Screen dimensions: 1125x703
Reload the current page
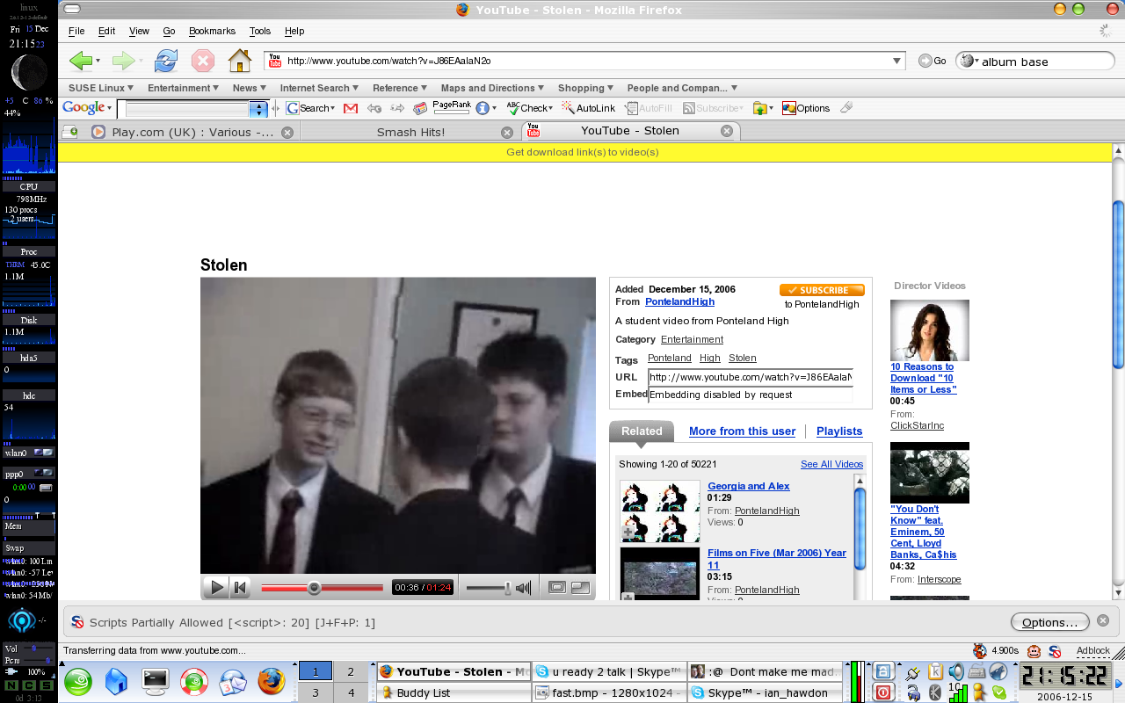165,61
